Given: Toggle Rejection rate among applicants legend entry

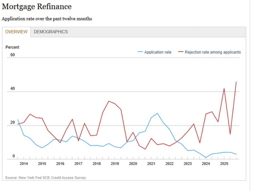Looking at the screenshot, I should pyautogui.click(x=213, y=52).
